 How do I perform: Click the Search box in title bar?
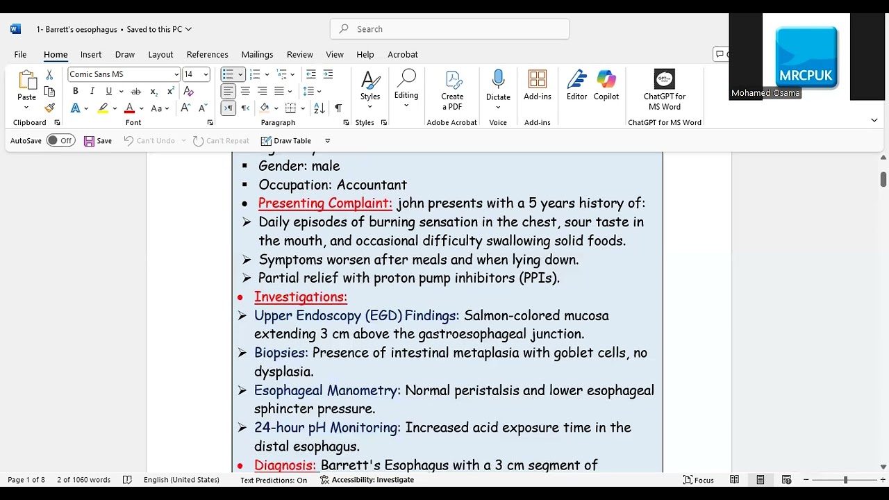tap(449, 29)
